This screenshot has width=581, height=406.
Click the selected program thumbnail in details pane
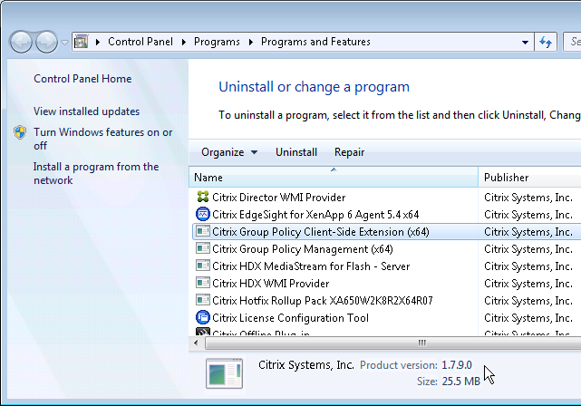click(224, 373)
